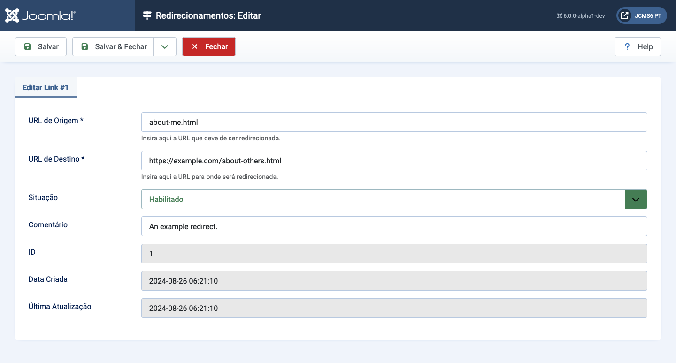The width and height of the screenshot is (676, 363).
Task: Click the Joomla logo in header
Action: 40,15
